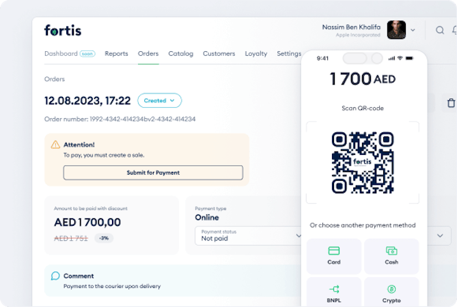Select the Crypto payment method
The image size is (457, 307).
391,292
